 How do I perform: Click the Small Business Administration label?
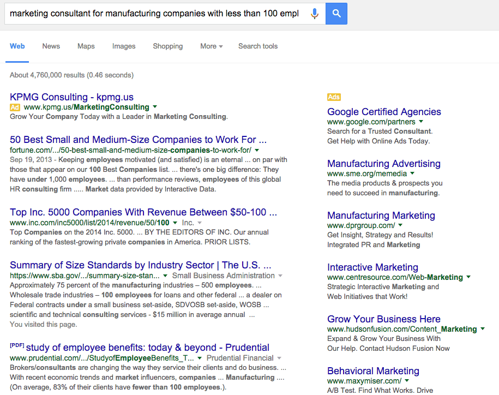(x=224, y=276)
